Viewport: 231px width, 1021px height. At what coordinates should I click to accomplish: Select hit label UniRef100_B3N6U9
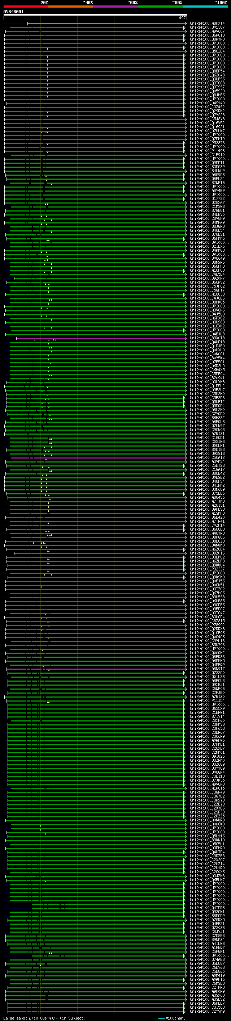pyautogui.click(x=207, y=490)
